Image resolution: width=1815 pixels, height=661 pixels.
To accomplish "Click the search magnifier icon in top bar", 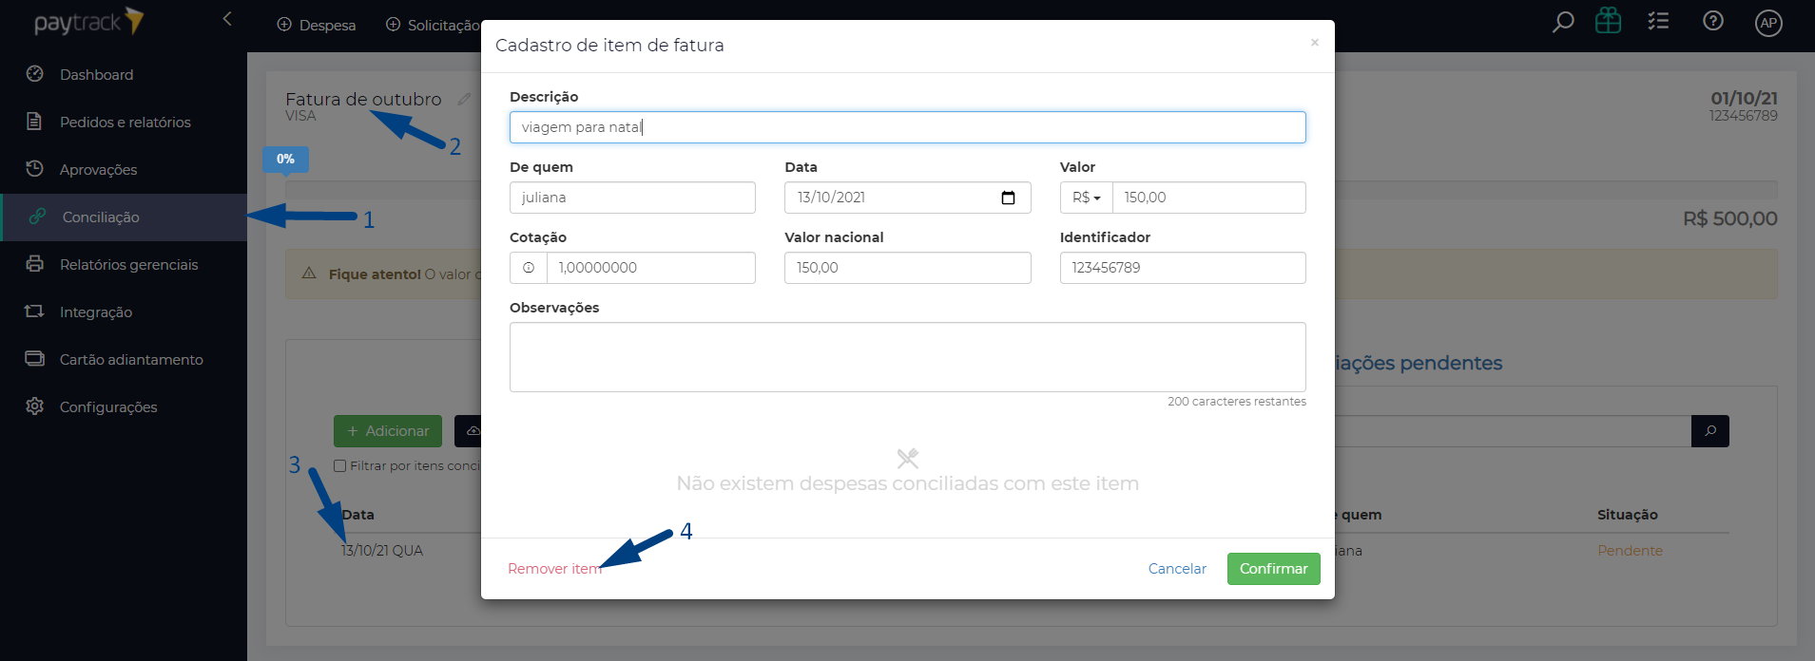I will [1563, 22].
